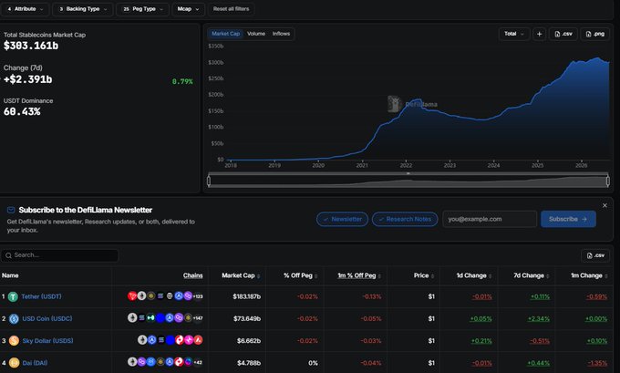Click the email input field
620x373 pixels.
490,219
